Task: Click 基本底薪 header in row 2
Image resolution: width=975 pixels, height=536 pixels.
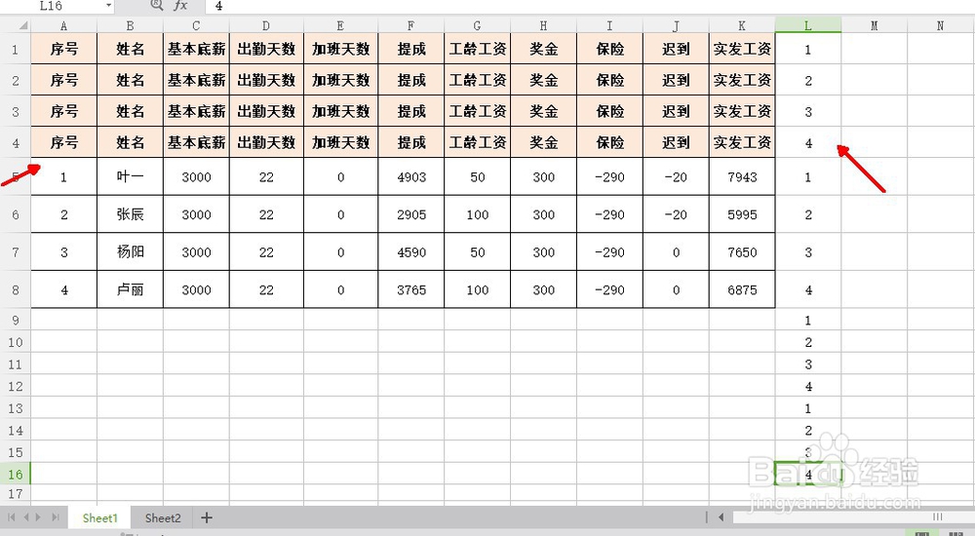Action: point(196,80)
